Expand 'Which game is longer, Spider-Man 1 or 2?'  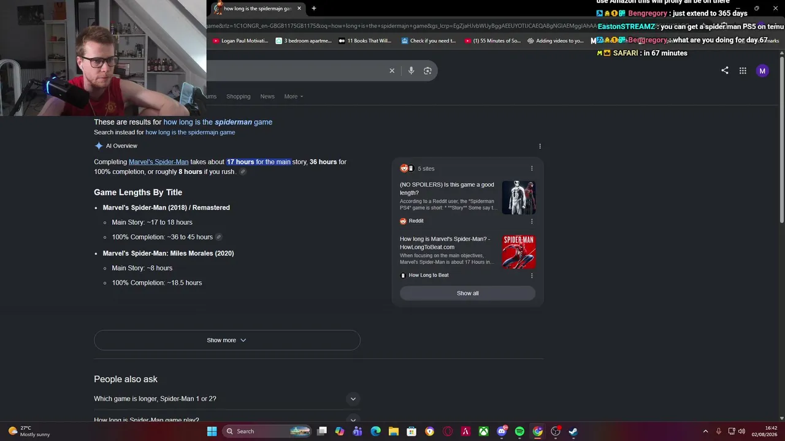227,399
